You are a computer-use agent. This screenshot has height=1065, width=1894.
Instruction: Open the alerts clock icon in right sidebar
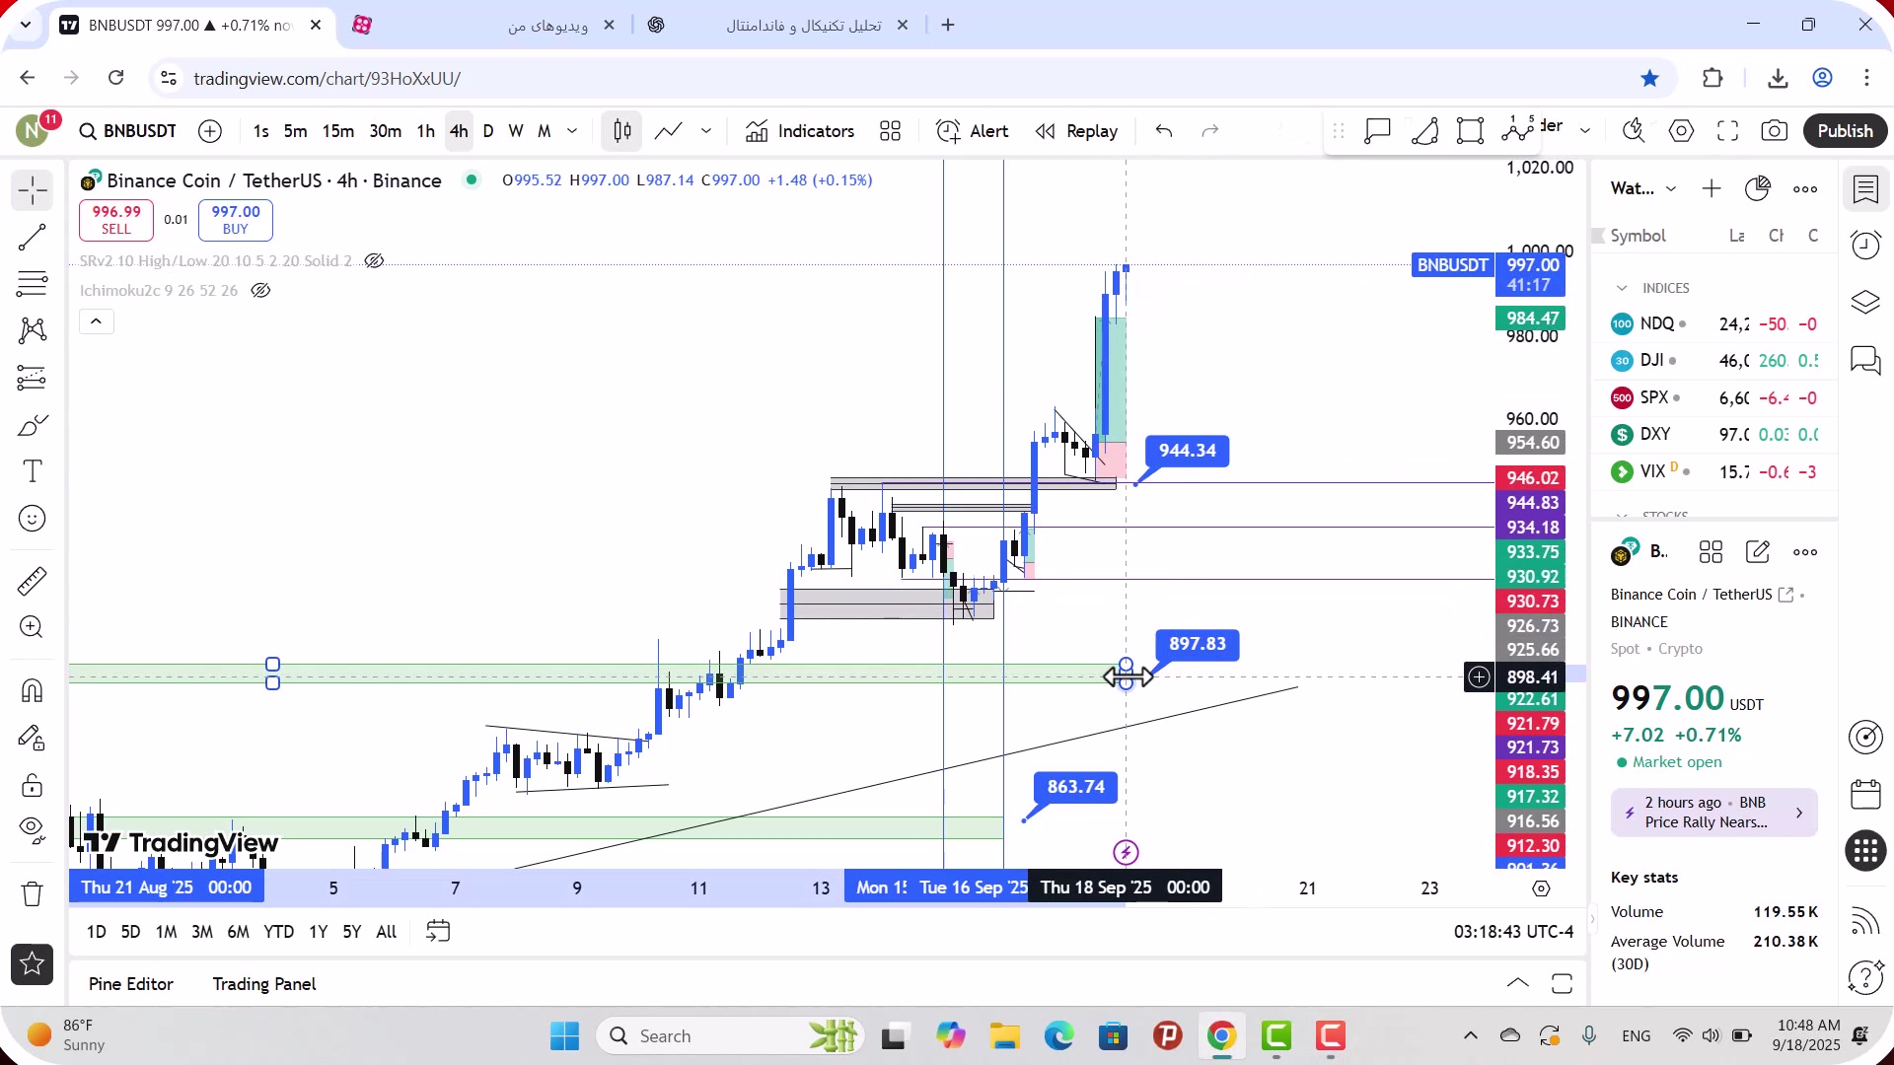point(1865,245)
